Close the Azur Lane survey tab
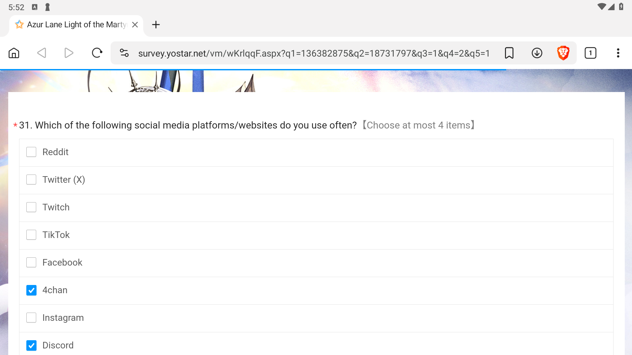 pos(135,25)
